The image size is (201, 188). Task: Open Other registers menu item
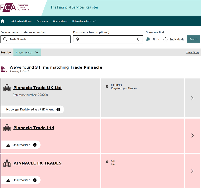(60, 21)
